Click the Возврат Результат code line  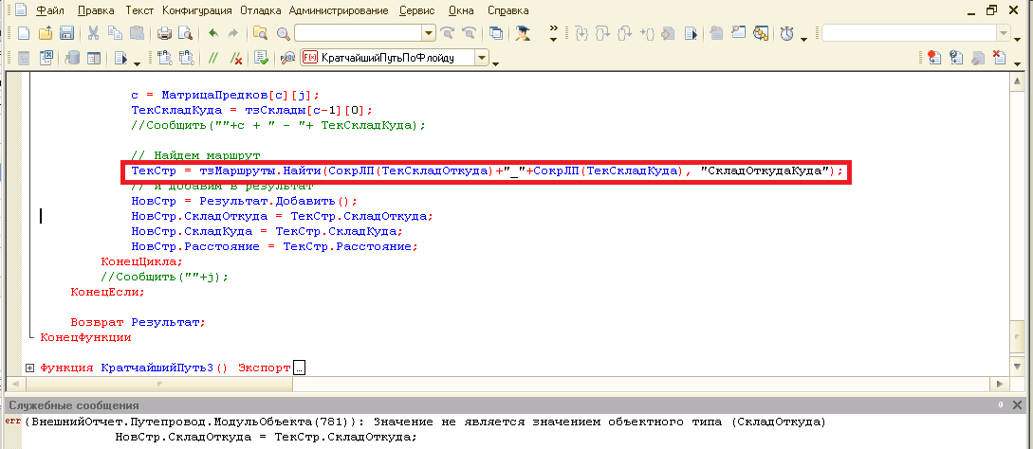click(x=138, y=323)
